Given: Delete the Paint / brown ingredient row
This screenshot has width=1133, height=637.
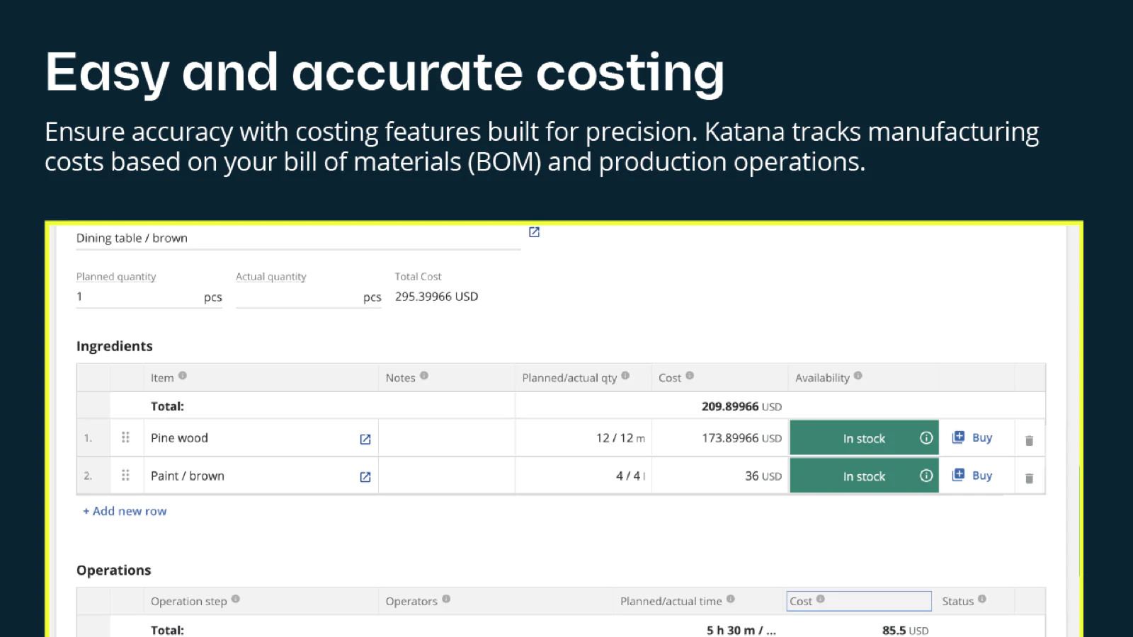Looking at the screenshot, I should coord(1030,478).
